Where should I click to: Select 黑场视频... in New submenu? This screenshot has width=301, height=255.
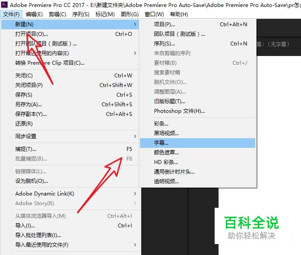click(x=198, y=133)
